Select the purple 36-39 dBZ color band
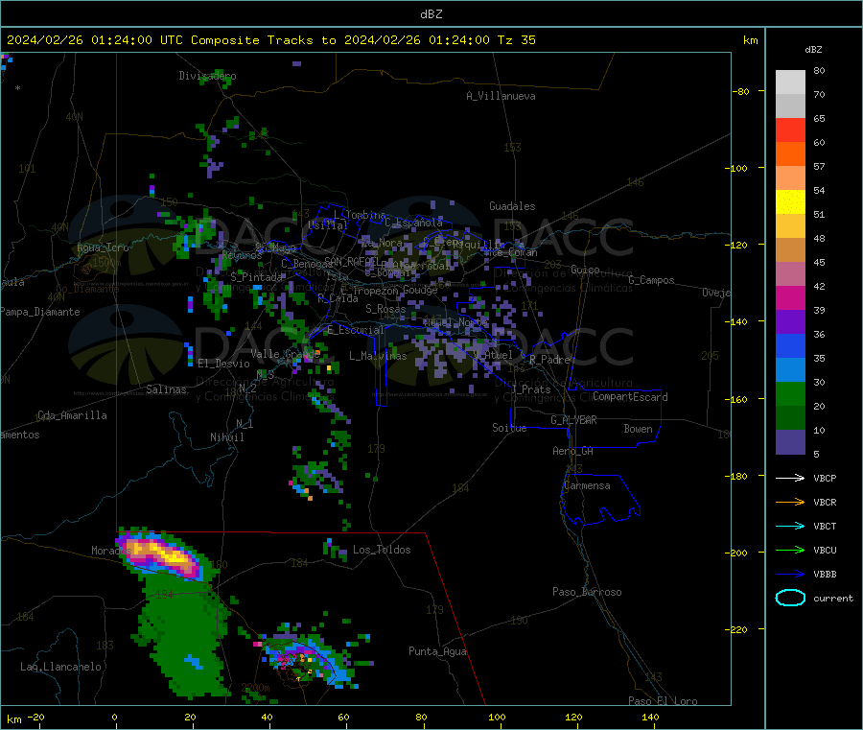 (x=790, y=322)
